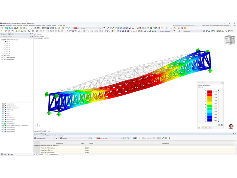This screenshot has height=178, width=237.
Task: Open the Übersicht dropdown in the Zusammenfassung panel
Action: click(74, 138)
